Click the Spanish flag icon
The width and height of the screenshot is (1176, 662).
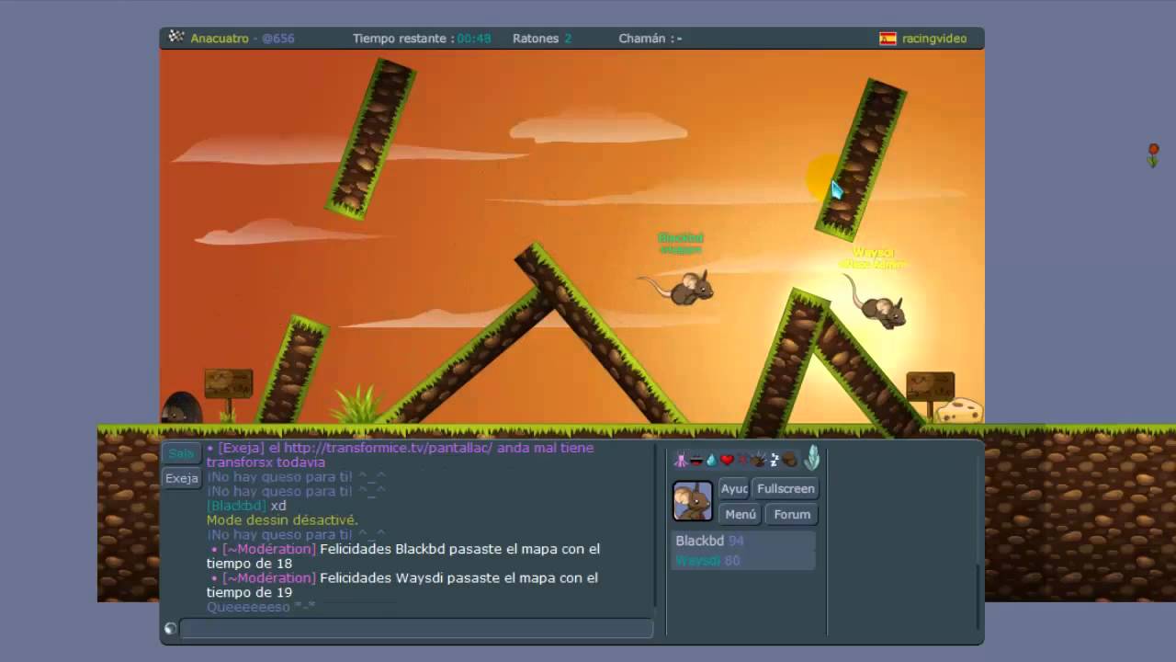coord(888,39)
